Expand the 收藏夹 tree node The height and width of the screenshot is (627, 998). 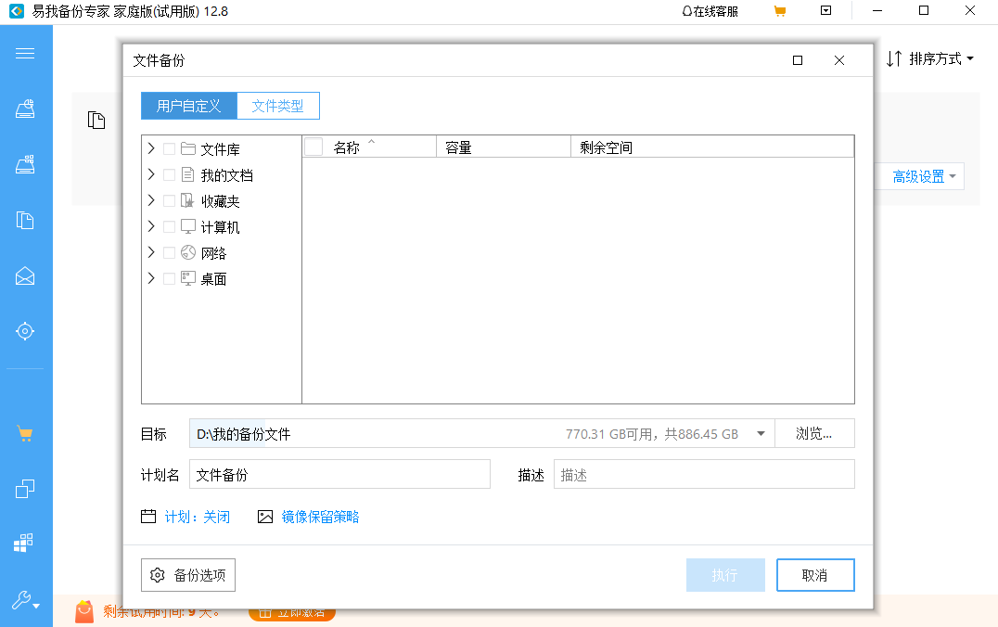pyautogui.click(x=151, y=200)
